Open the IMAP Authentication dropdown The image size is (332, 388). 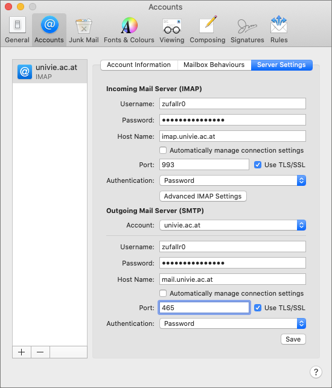[x=233, y=180]
